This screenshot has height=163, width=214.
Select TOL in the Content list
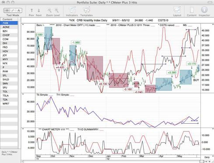(x=9, y=92)
